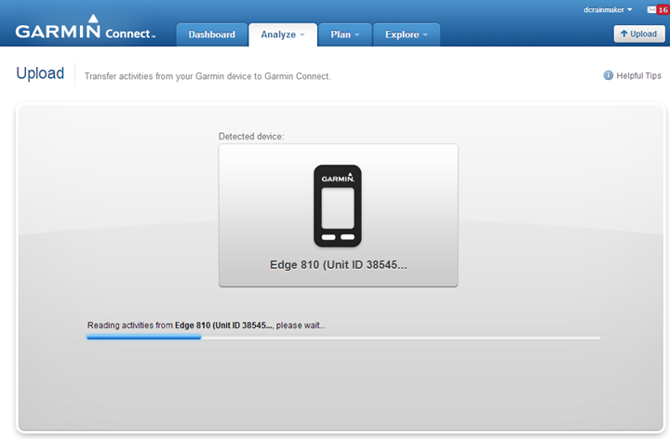Open the envelope messages icon
Viewport: 670px width, 439px height.
pos(651,10)
